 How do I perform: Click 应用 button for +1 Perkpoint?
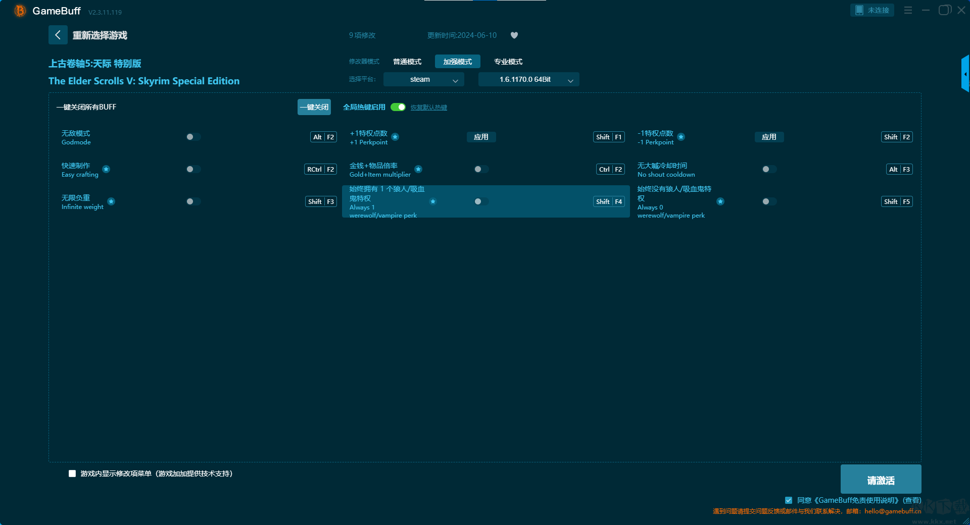click(481, 137)
